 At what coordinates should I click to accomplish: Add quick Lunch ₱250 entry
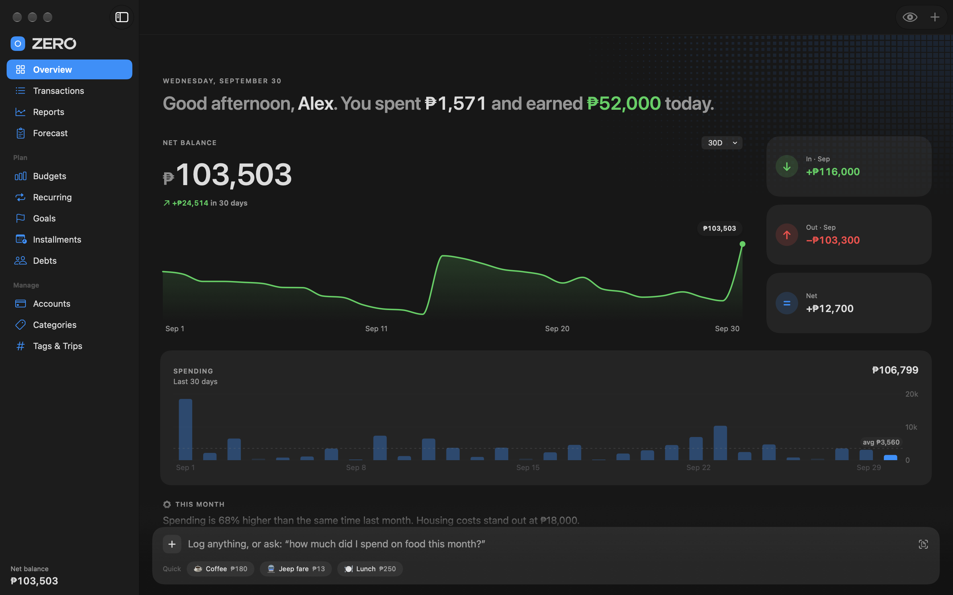[370, 569]
